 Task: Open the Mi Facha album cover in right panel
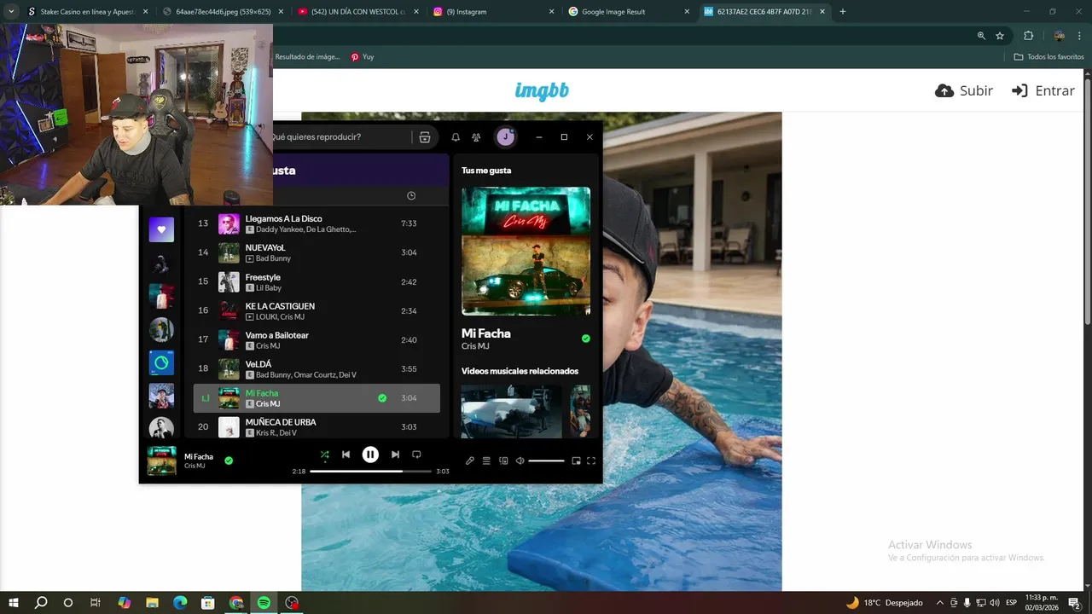point(526,252)
